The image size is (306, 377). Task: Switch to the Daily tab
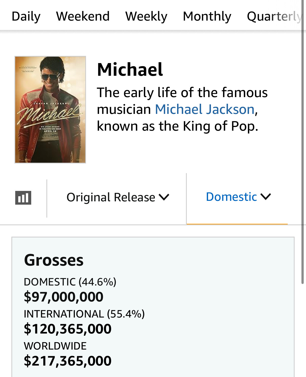[26, 16]
